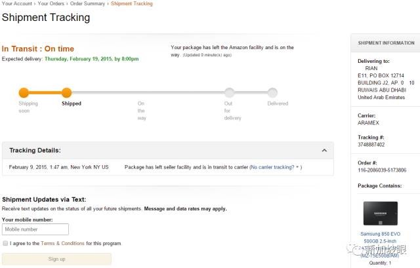Click the orange Shipped status circle

pyautogui.click(x=66, y=92)
